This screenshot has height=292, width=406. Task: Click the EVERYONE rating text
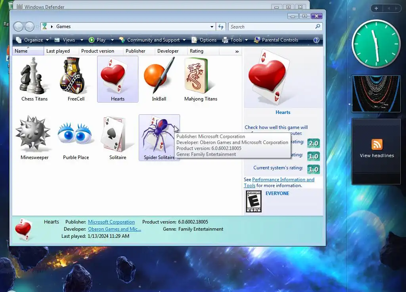277,193
